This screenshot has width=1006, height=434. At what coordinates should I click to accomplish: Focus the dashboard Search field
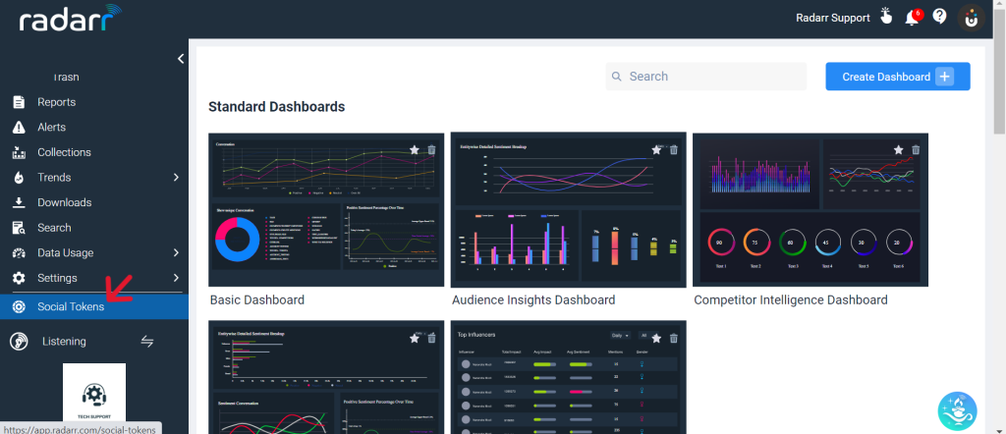coord(705,77)
